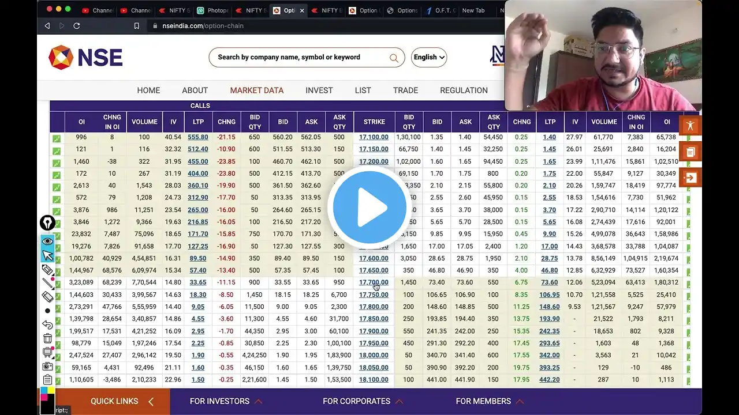Open the REGULATION menu
739x415 pixels.
pos(464,90)
